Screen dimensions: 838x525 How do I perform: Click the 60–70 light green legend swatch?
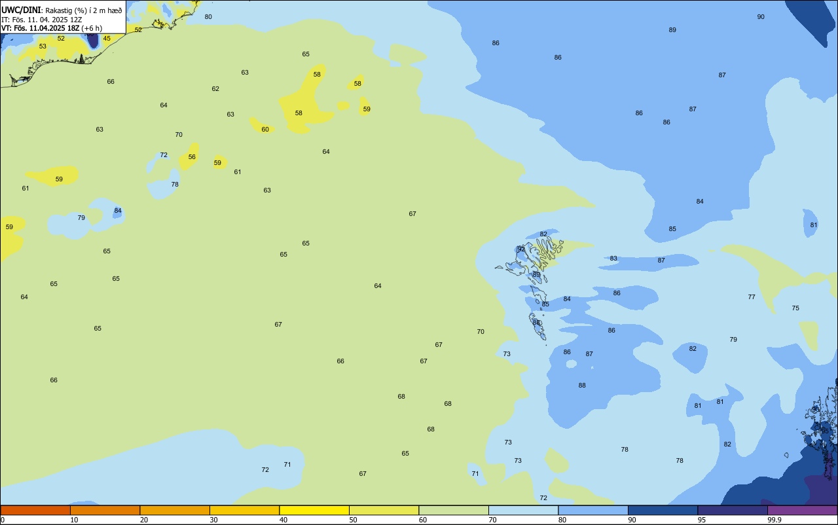pyautogui.click(x=454, y=510)
